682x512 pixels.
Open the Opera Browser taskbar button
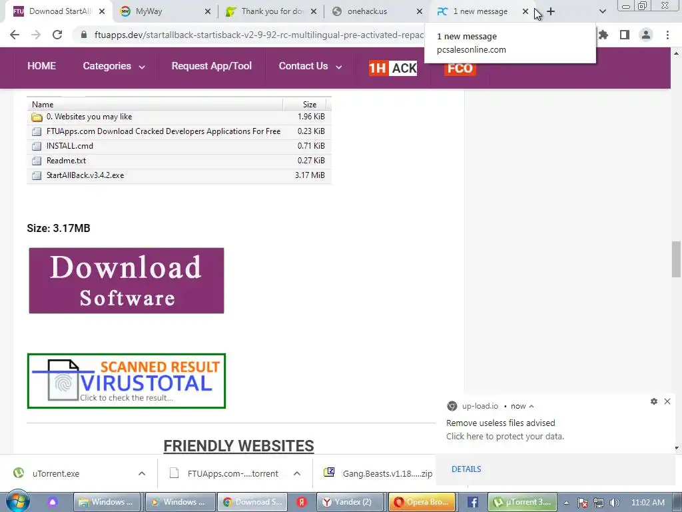(x=422, y=502)
